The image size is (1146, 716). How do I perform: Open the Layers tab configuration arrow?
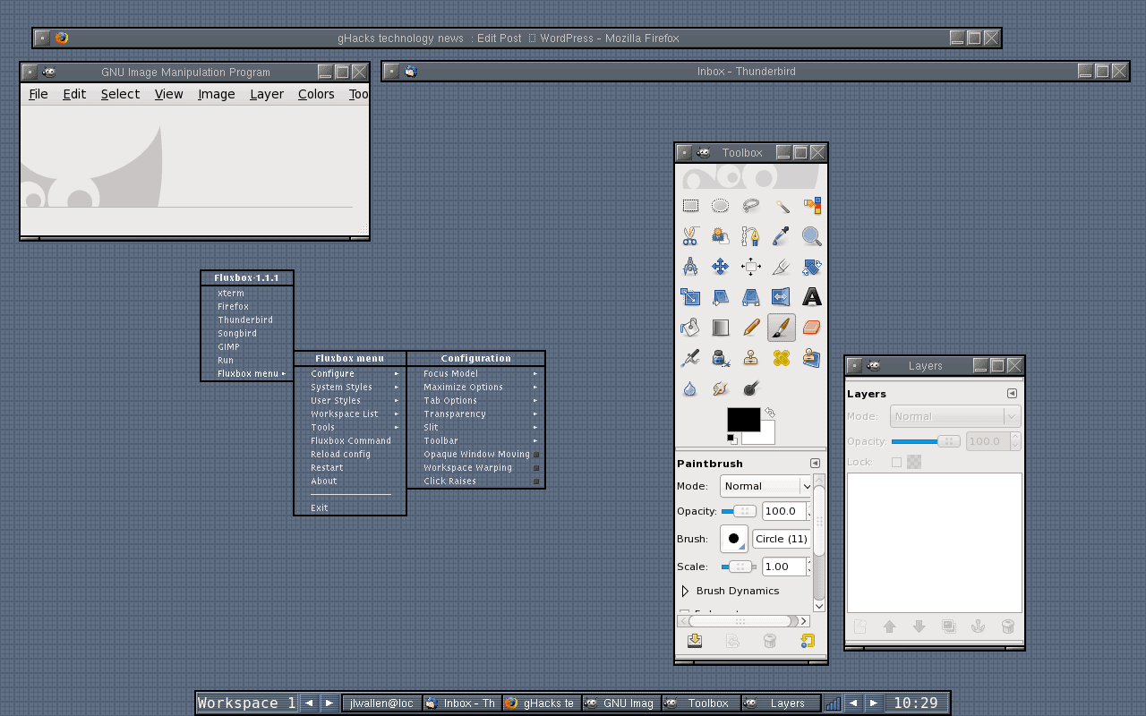[x=1012, y=394]
